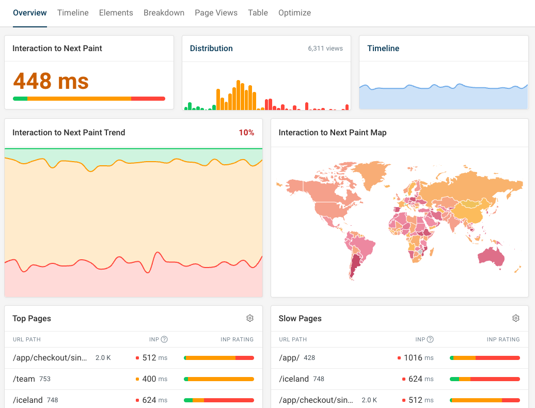Open the Distribution panel

tap(211, 48)
